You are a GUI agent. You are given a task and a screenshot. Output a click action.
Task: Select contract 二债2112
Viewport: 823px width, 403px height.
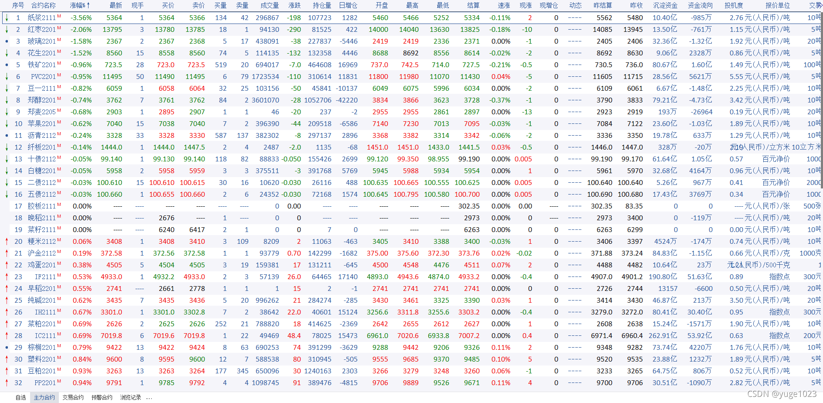pyautogui.click(x=41, y=183)
